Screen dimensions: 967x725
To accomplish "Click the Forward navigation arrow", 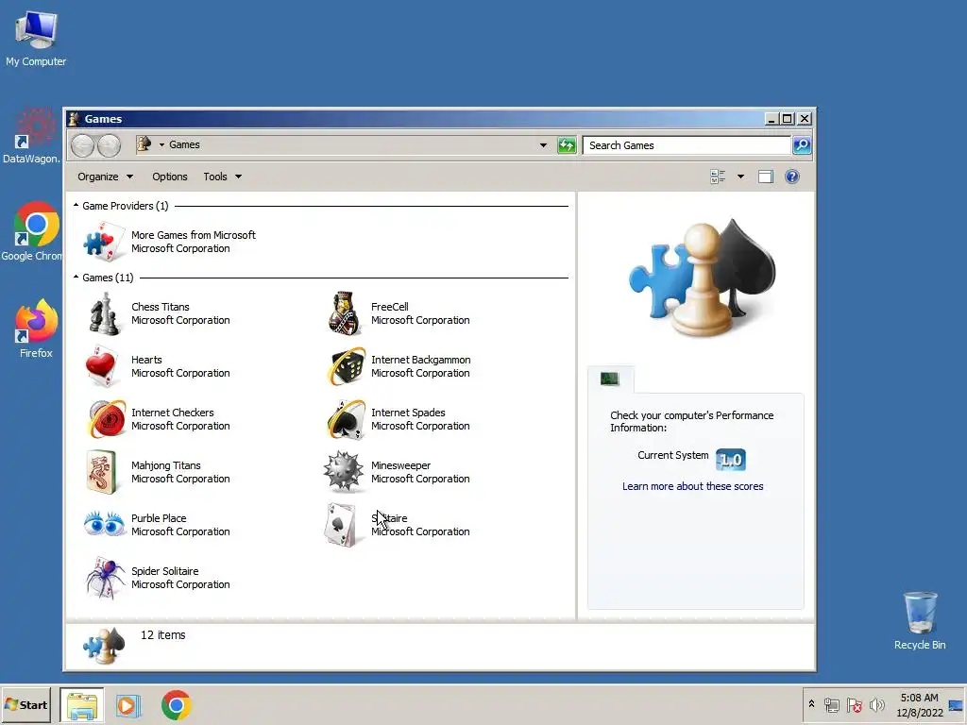I will [110, 145].
